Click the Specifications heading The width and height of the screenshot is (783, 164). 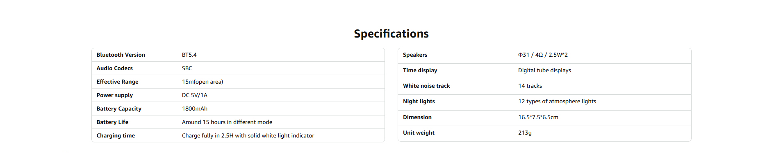click(391, 33)
